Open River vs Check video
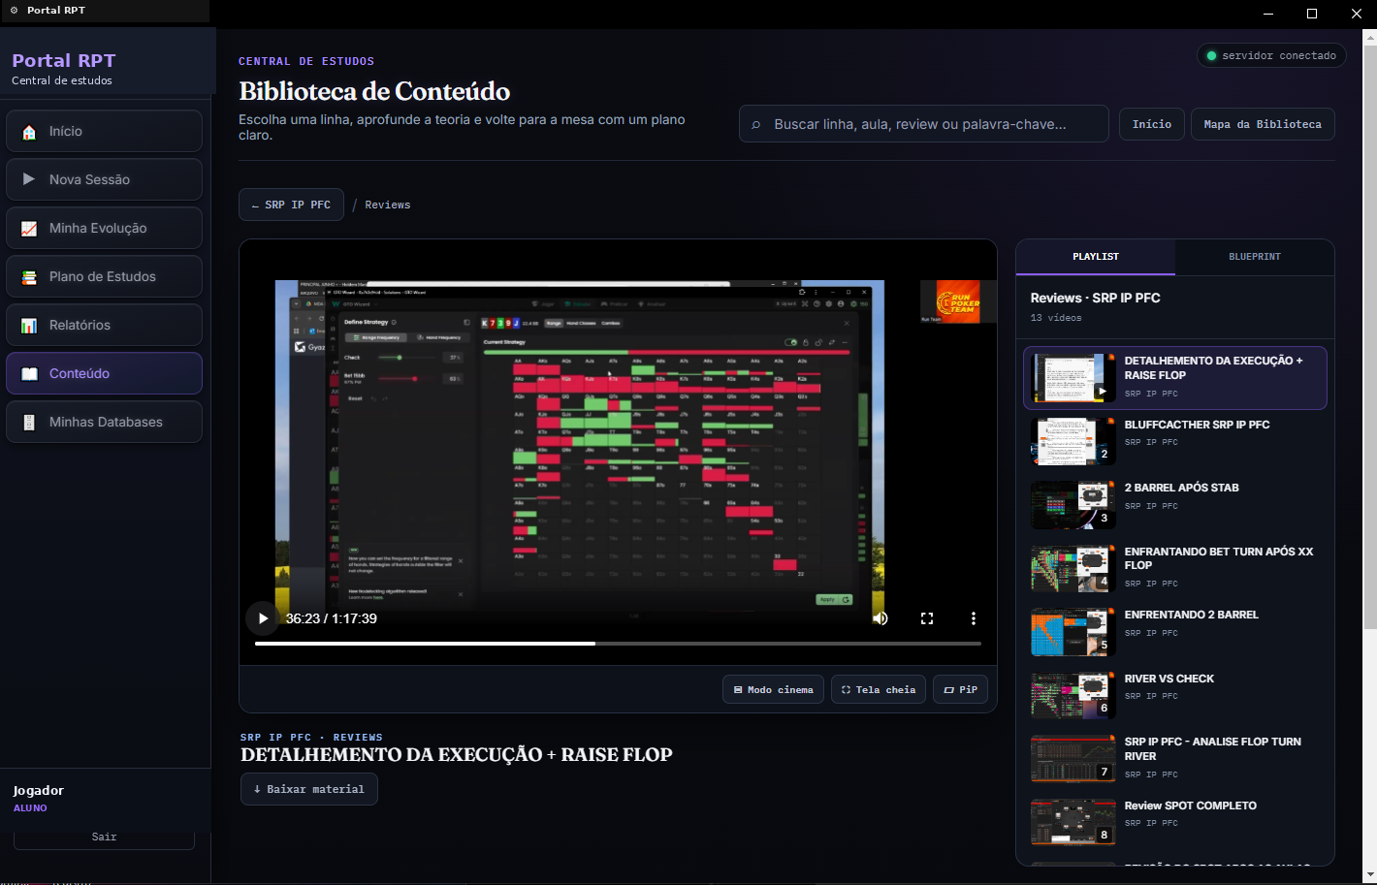The height and width of the screenshot is (885, 1377). tap(1175, 695)
